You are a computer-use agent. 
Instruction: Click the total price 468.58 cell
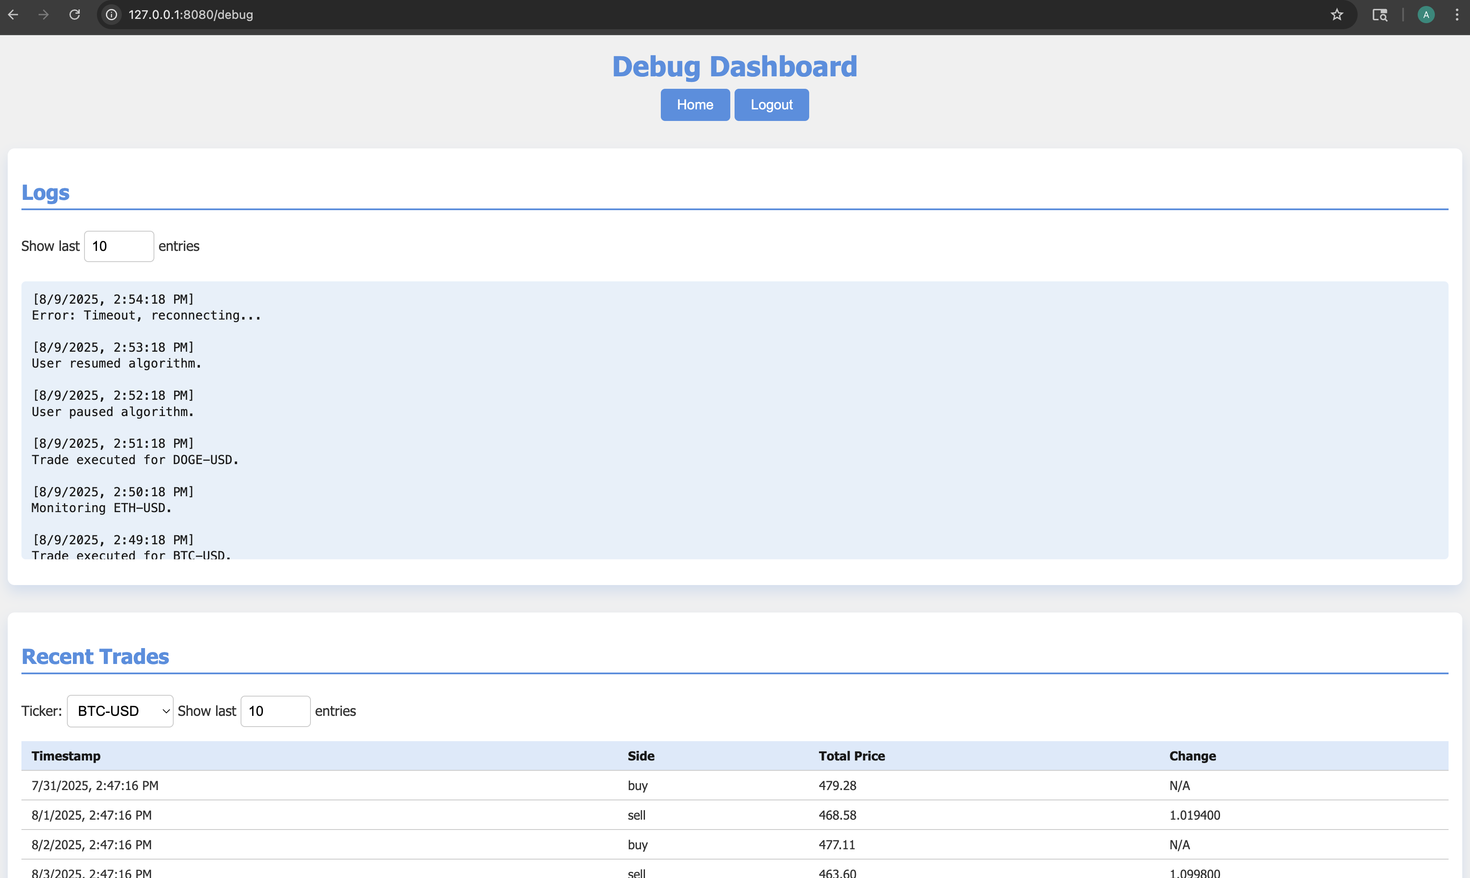click(x=837, y=815)
